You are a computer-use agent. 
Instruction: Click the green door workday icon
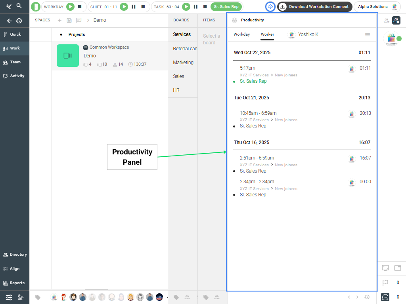coord(36,7)
